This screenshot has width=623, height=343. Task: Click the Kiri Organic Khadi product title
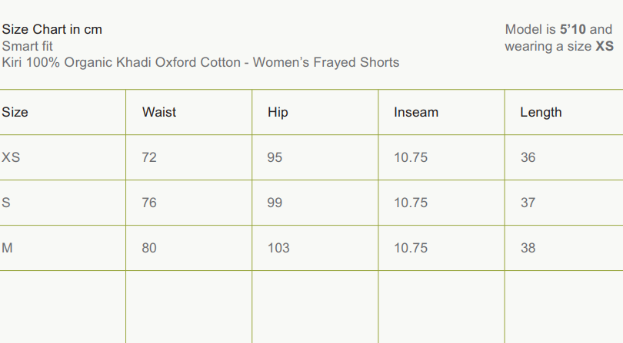pyautogui.click(x=200, y=62)
